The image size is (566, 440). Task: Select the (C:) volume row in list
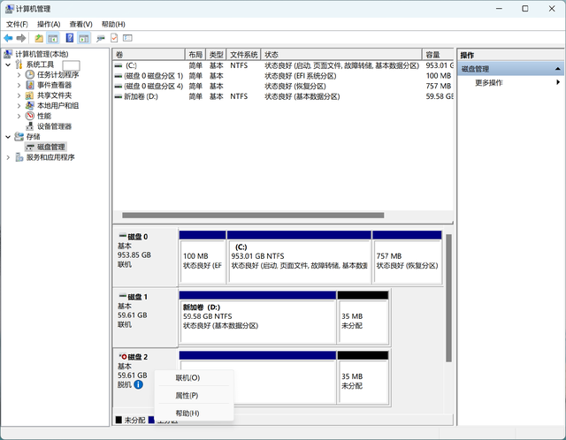coord(283,65)
